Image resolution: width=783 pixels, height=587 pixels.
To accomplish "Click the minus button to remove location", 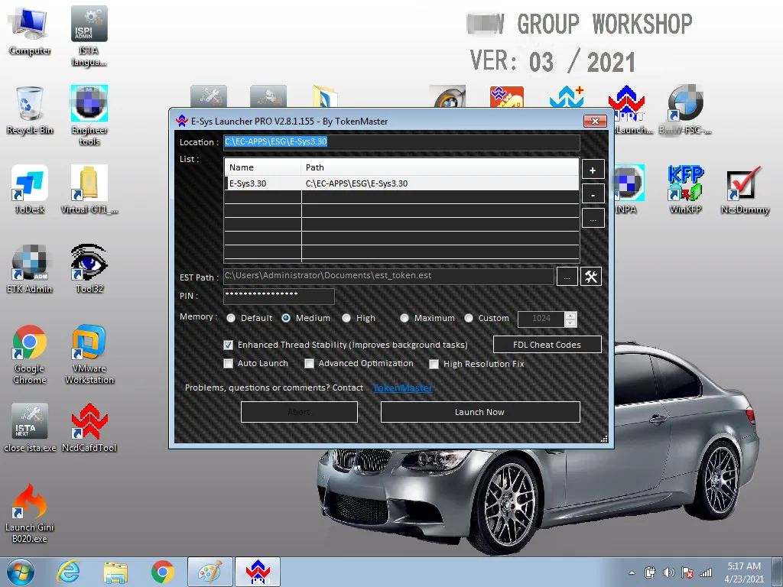I will click(593, 194).
